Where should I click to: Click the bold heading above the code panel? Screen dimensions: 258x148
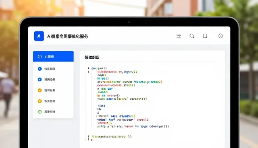tap(92, 57)
